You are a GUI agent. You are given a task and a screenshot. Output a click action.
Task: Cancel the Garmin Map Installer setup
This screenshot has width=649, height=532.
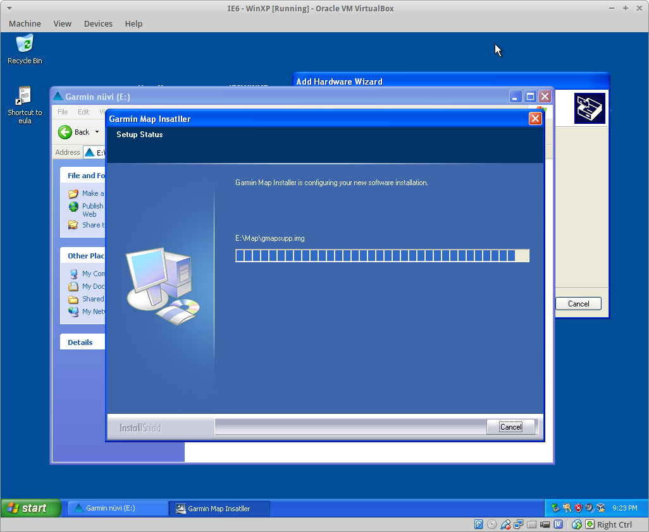tap(510, 427)
